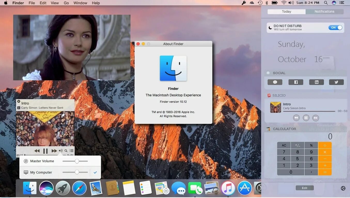Image resolution: width=350 pixels, height=198 pixels.
Task: Turn off Do Not Disturb switch
Action: coord(335,28)
